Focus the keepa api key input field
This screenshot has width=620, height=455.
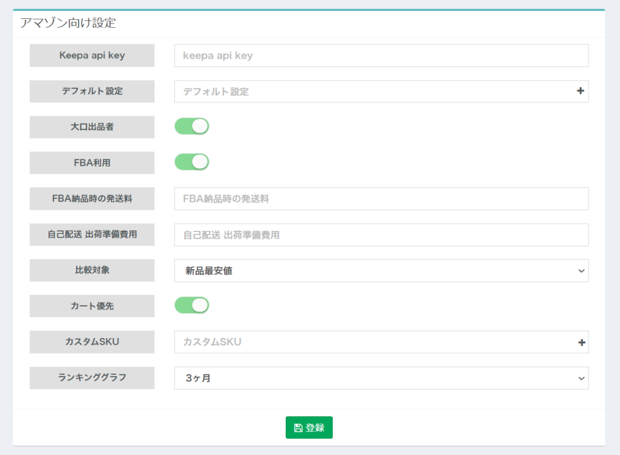(381, 56)
